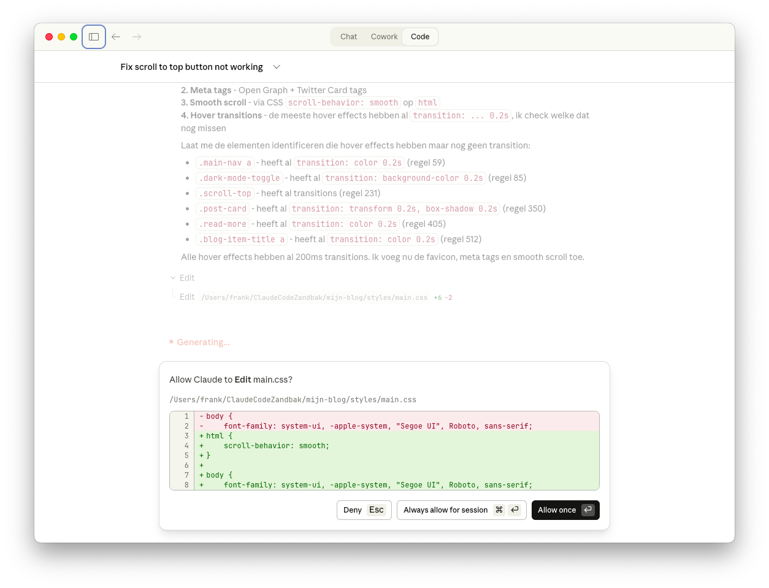
Task: Minimize the window with yellow button
Action: coord(61,37)
